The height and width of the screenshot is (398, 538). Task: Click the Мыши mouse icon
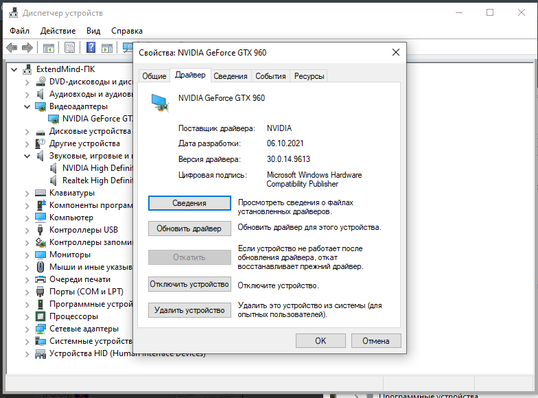click(x=40, y=267)
